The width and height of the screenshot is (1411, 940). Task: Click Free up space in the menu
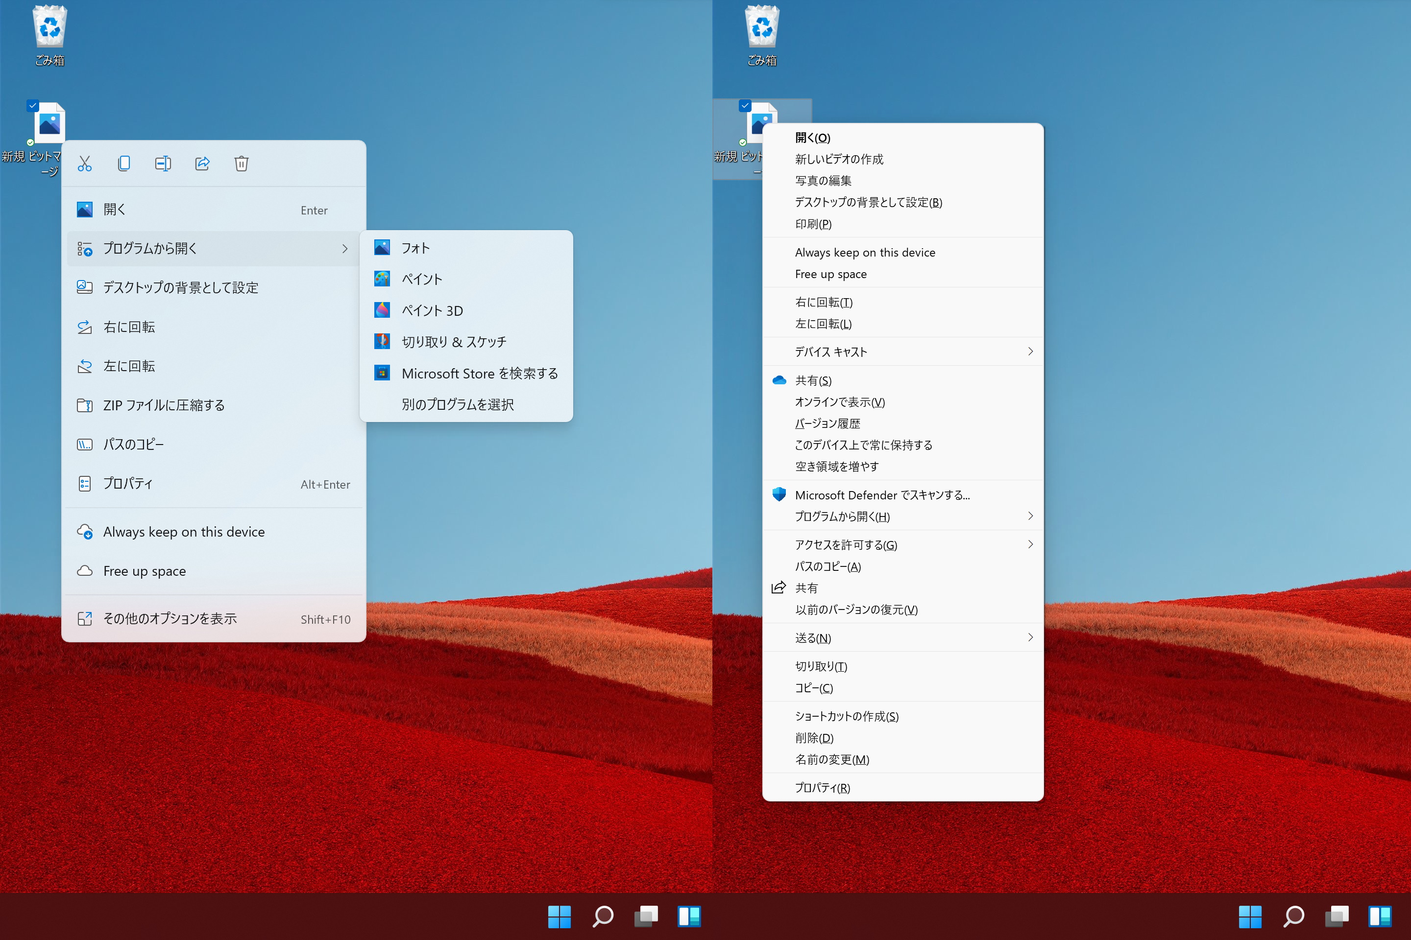144,571
